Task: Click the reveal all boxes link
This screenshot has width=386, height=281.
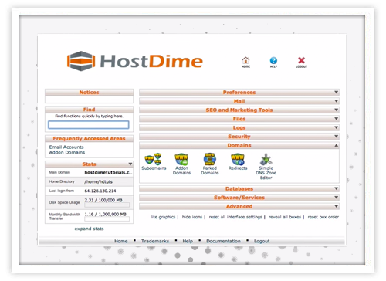Action: point(285,217)
